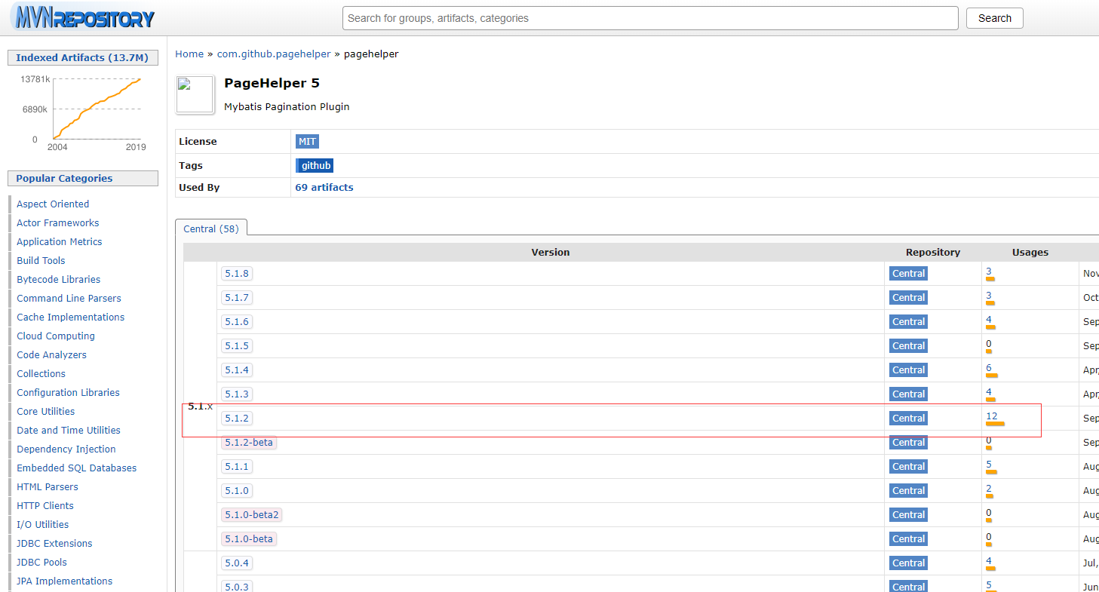Viewport: 1099px width, 592px height.
Task: Open the Cache Implementations category
Action: [x=71, y=317]
